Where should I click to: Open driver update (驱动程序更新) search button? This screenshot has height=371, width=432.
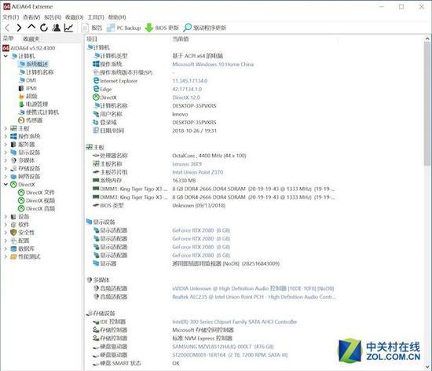(x=205, y=28)
